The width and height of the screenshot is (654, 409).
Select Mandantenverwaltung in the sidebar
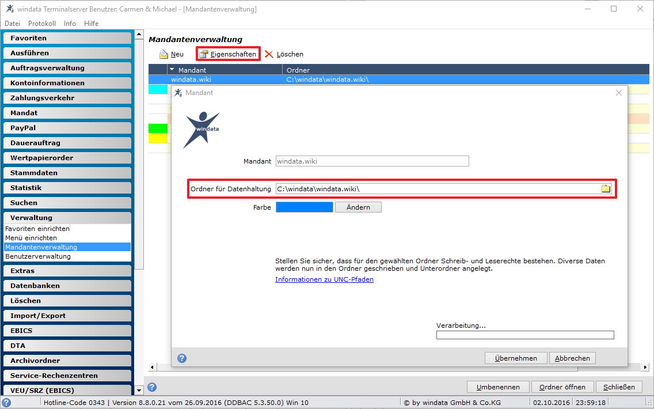[x=67, y=247]
